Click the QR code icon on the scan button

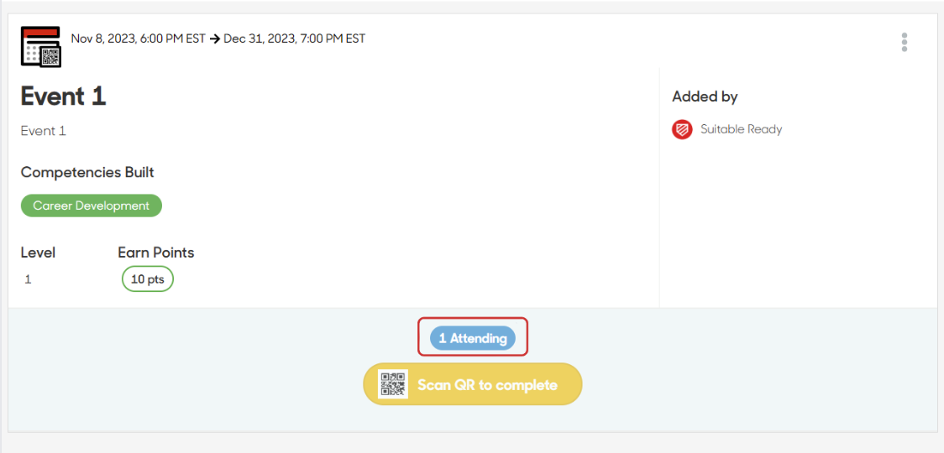point(393,384)
